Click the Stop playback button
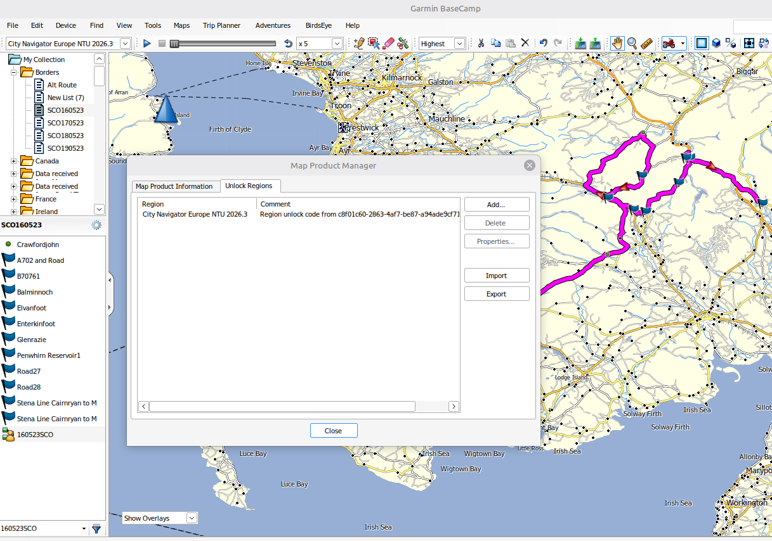Viewport: 772px width, 541px height. 162,43
